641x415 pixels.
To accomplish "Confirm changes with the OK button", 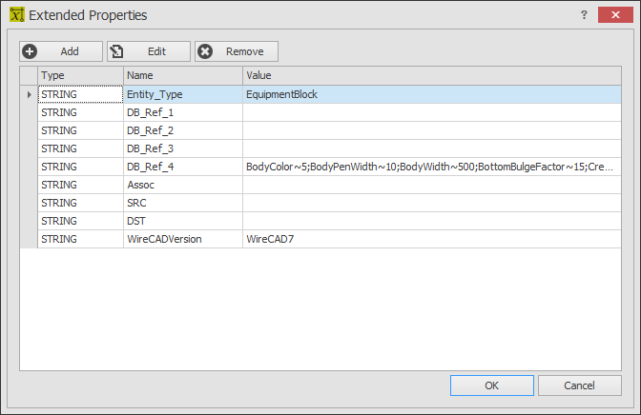I will (492, 385).
